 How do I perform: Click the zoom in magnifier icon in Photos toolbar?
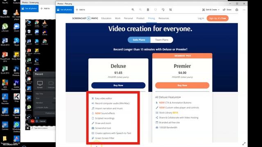tap(133, 10)
